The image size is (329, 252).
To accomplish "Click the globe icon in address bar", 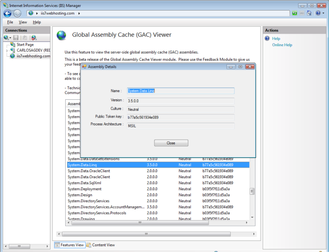I will click(x=31, y=13).
